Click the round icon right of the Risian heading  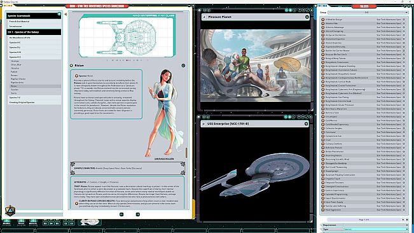pos(183,65)
